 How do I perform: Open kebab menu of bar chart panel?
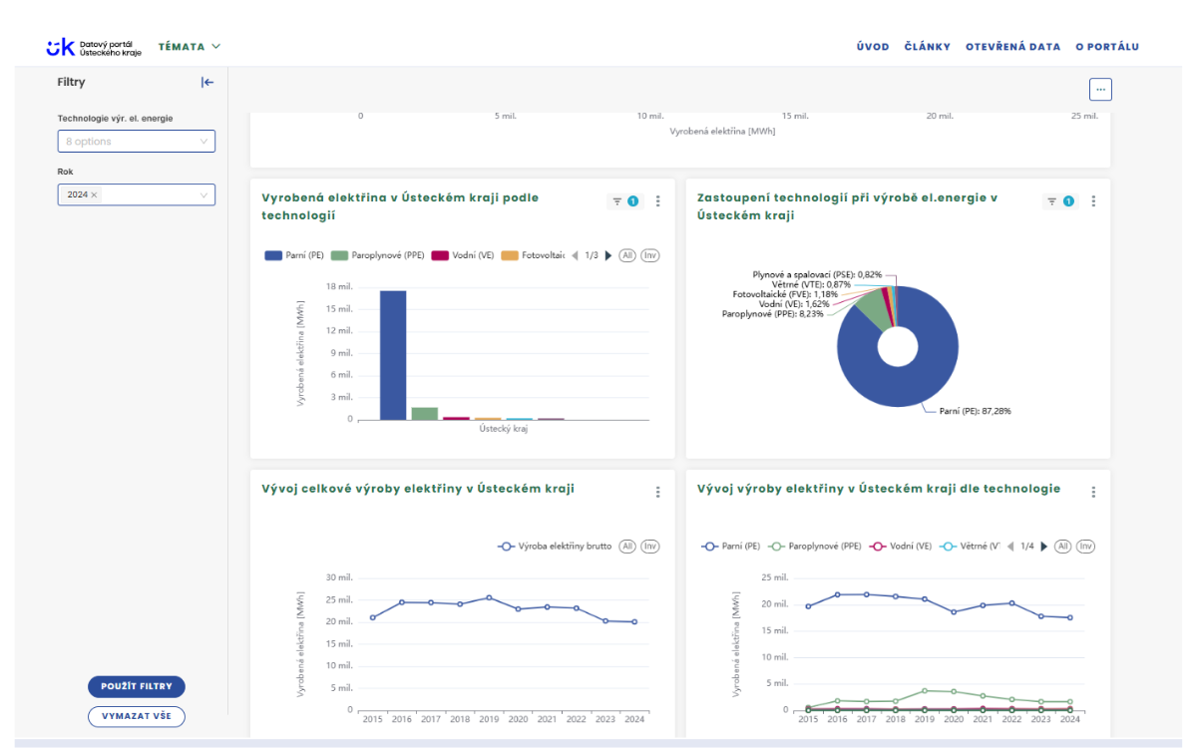tap(657, 201)
